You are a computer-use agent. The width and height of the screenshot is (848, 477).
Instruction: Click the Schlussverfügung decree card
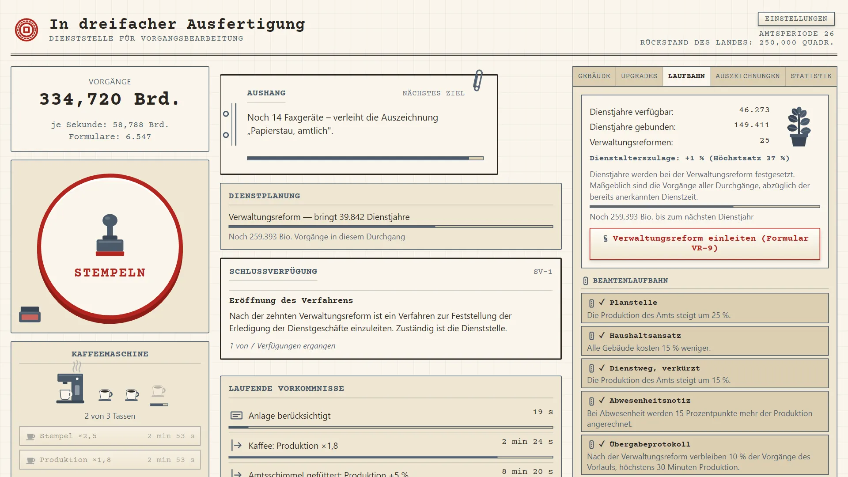[x=390, y=309]
